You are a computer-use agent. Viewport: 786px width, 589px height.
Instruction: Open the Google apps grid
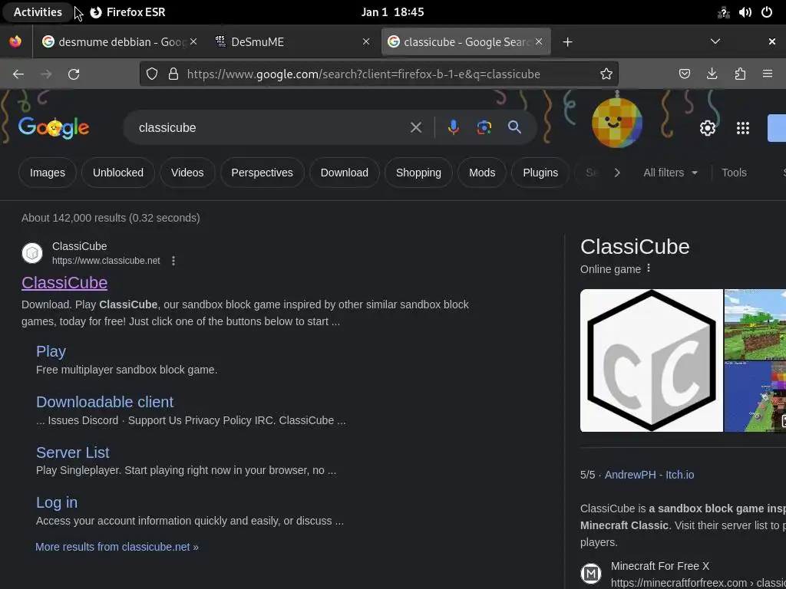pyautogui.click(x=743, y=128)
